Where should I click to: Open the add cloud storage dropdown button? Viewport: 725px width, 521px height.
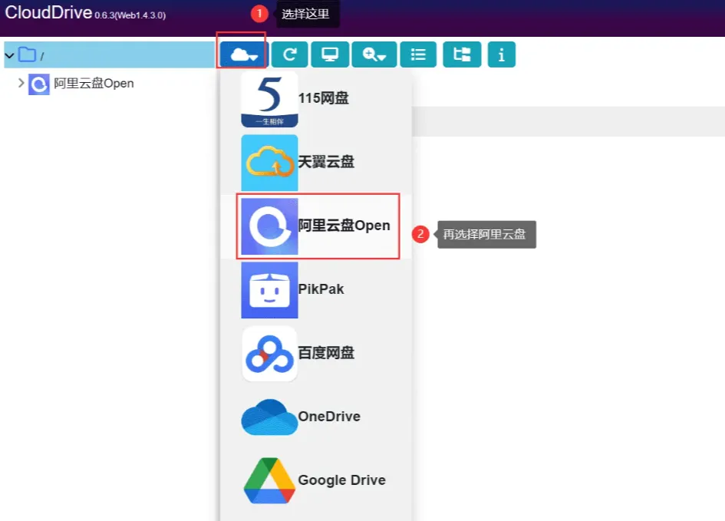pos(244,54)
